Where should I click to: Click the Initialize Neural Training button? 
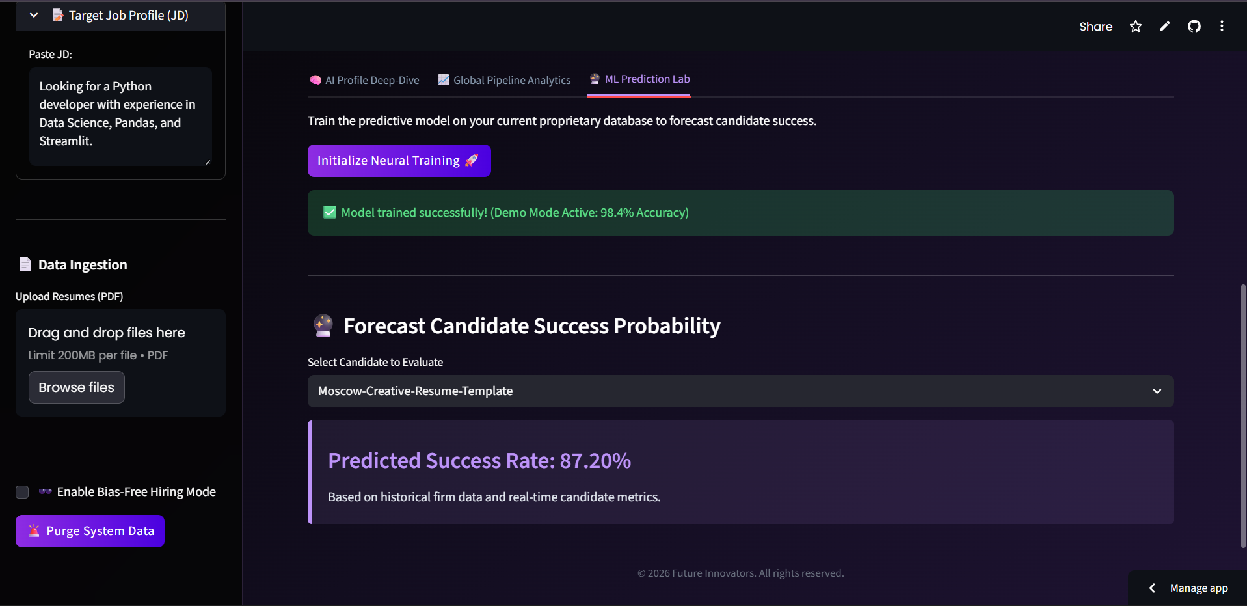click(399, 160)
